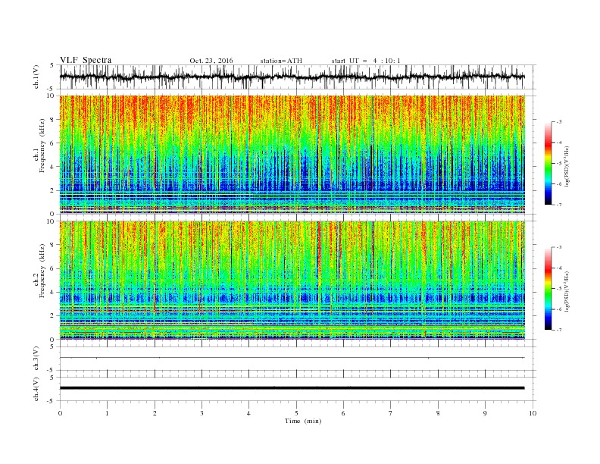Click the "station=ATH" label
This screenshot has height=464, width=600.
(x=281, y=61)
